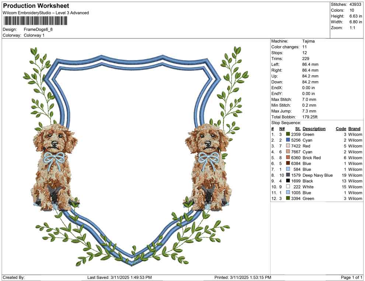Viewport: 365px width, 281px height.
Task: Click the right dog in the design preview
Action: (x=208, y=168)
